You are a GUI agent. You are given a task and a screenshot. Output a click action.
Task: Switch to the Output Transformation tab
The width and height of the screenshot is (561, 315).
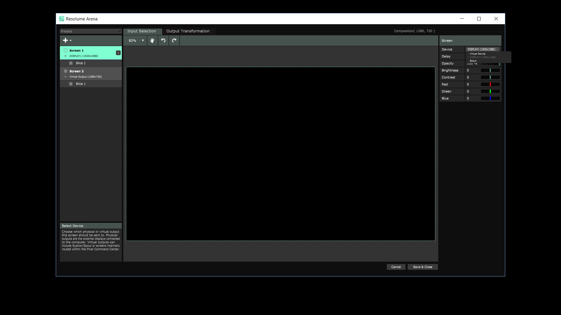point(188,31)
